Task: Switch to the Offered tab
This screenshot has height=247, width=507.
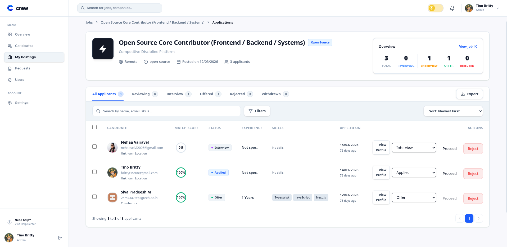Action: tap(211, 94)
